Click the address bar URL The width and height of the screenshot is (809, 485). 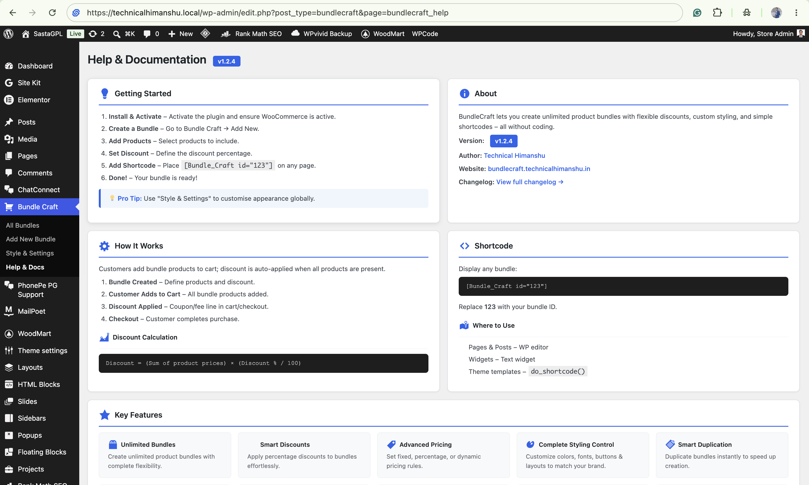pyautogui.click(x=267, y=13)
